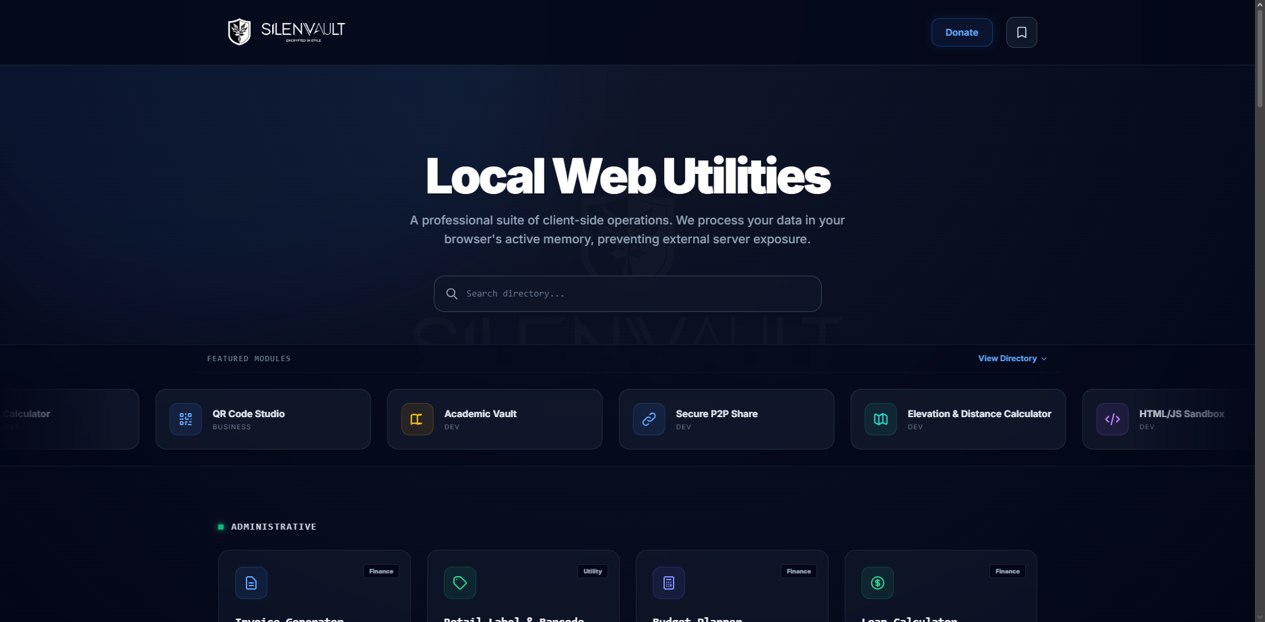Click the Finance tag on Budget Planner card

pos(799,571)
